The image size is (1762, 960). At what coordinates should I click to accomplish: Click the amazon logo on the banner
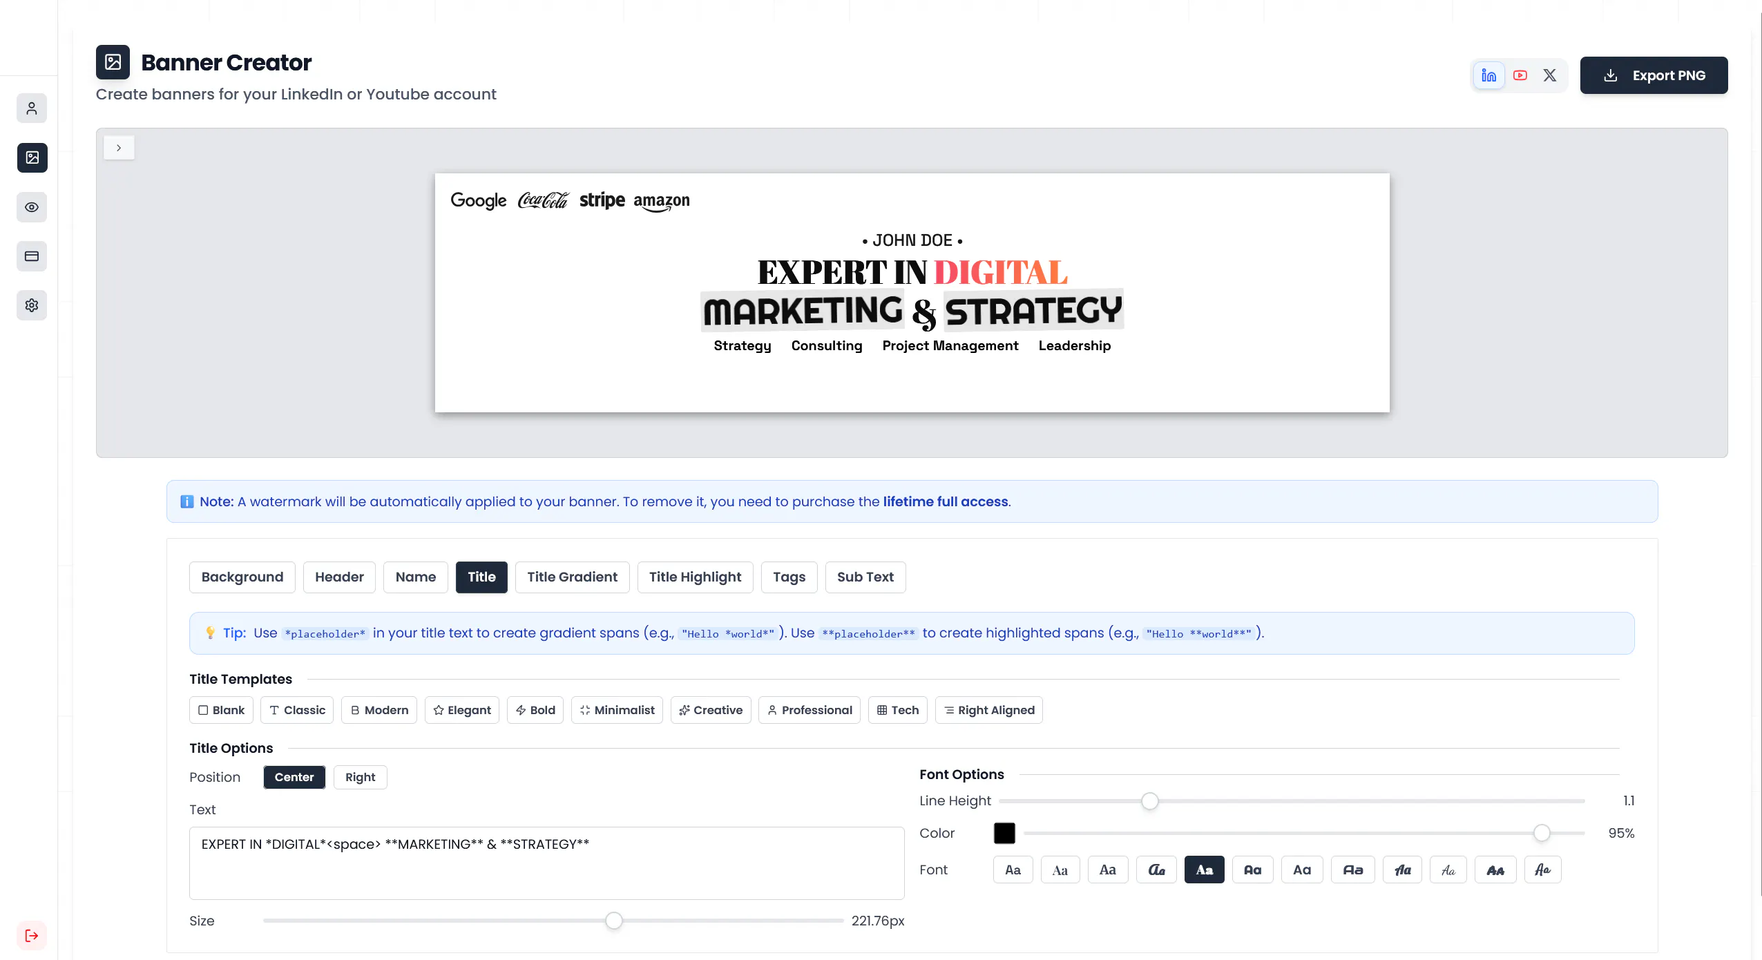click(661, 202)
